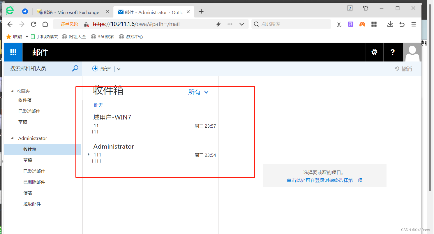Screen dimensions: 434x234
Task: Click the browser forward arrow
Action: tap(22, 24)
